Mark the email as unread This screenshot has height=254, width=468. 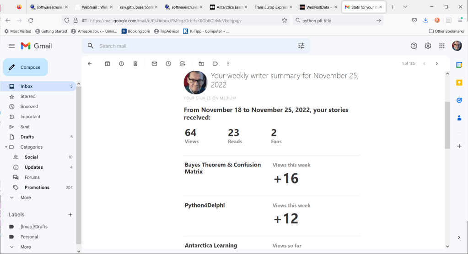point(154,64)
